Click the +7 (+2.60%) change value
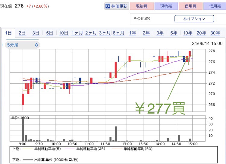 38,6
